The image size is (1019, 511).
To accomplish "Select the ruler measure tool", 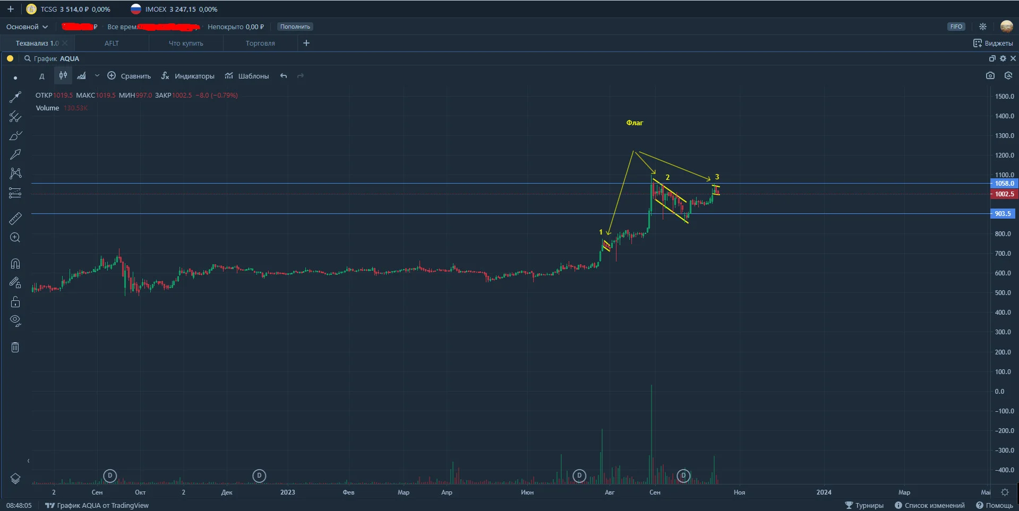I will pos(15,218).
